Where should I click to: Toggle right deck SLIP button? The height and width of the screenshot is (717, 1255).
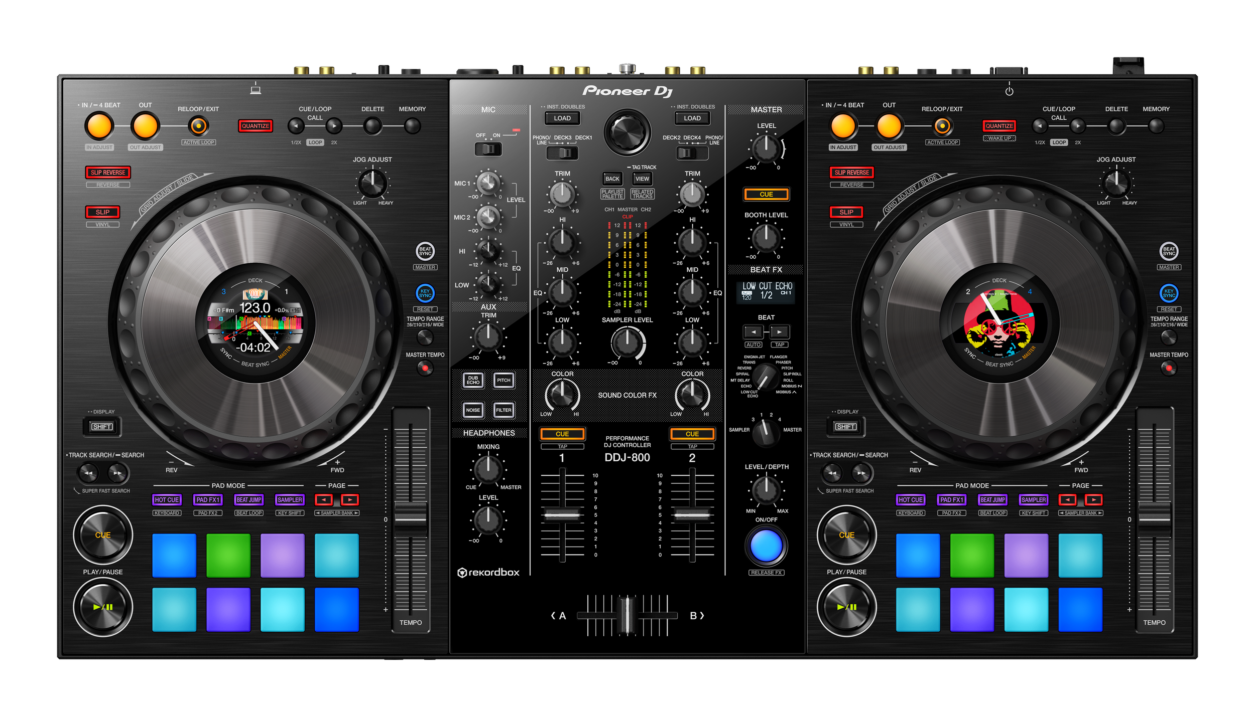click(x=846, y=212)
